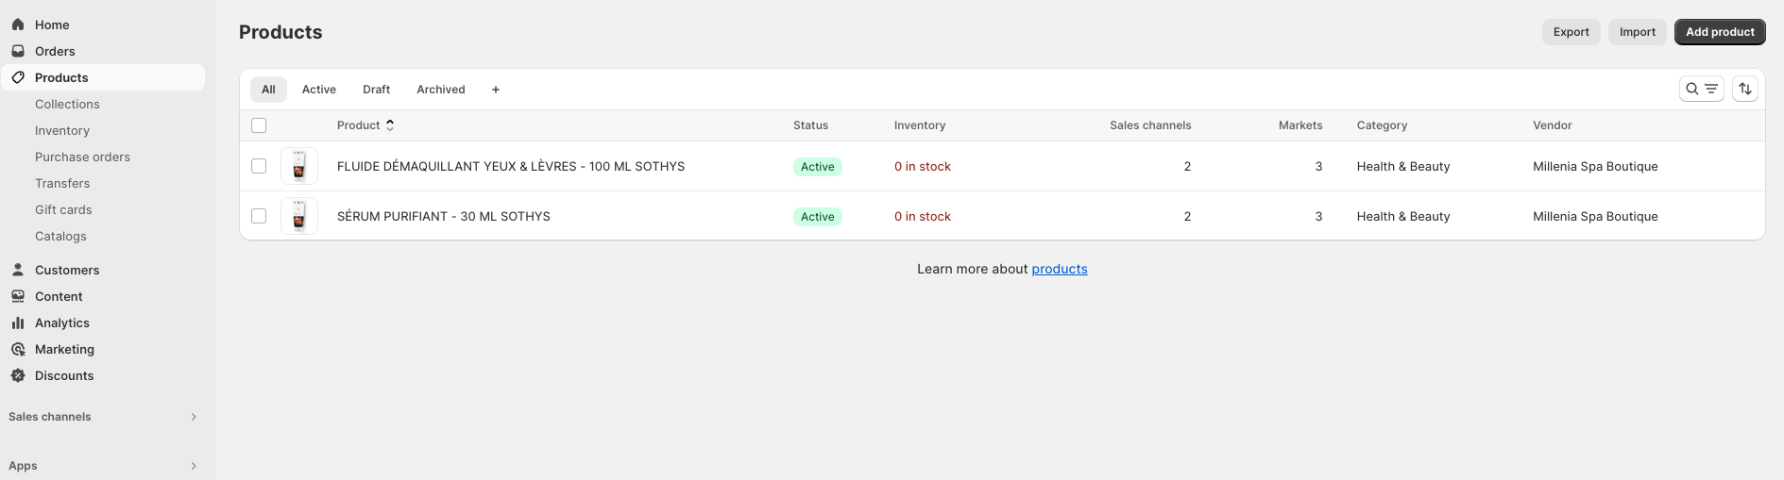Open Analytics via bar chart icon
The image size is (1784, 480).
[18, 323]
